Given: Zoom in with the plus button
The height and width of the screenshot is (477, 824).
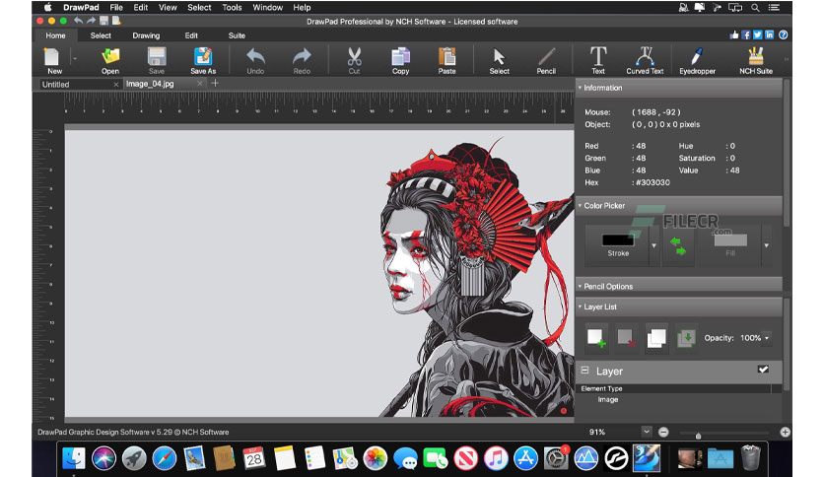Looking at the screenshot, I should pos(785,432).
